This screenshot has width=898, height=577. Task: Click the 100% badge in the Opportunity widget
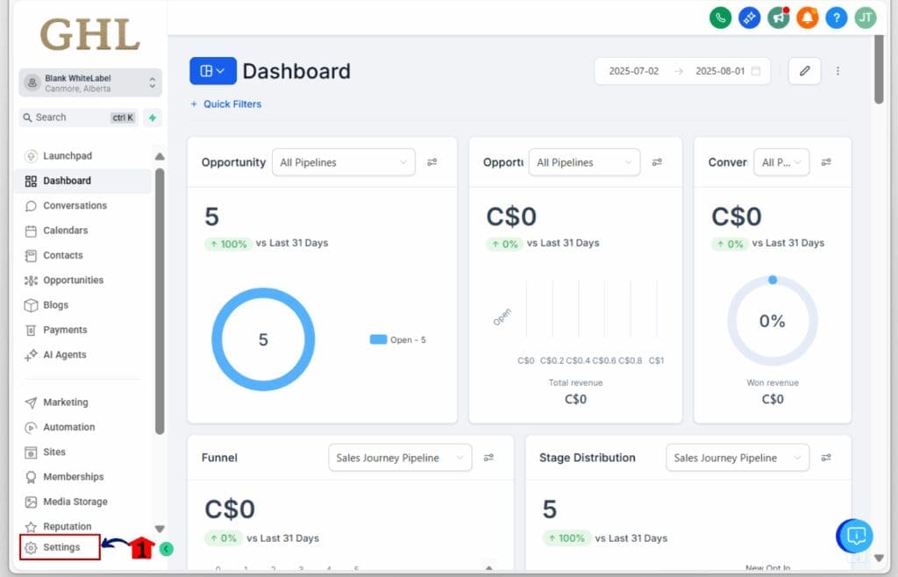229,244
